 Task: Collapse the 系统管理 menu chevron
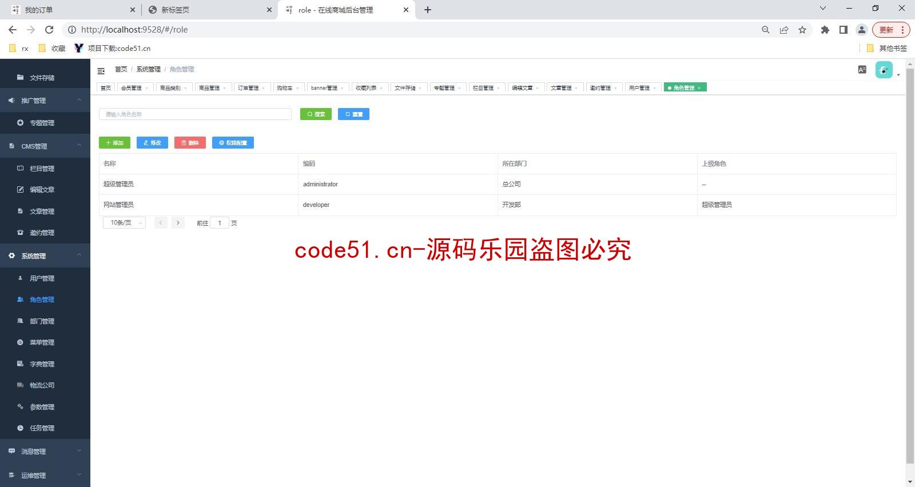click(x=79, y=256)
